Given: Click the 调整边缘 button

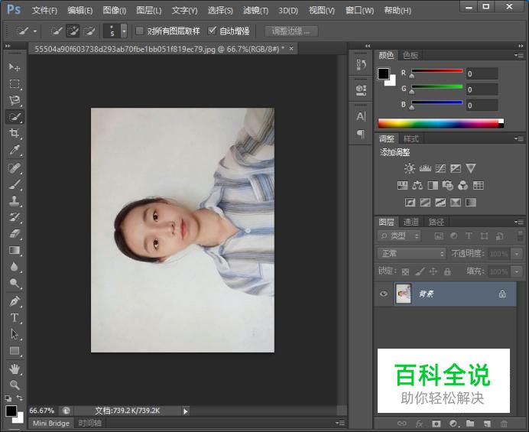Looking at the screenshot, I should click(x=291, y=31).
